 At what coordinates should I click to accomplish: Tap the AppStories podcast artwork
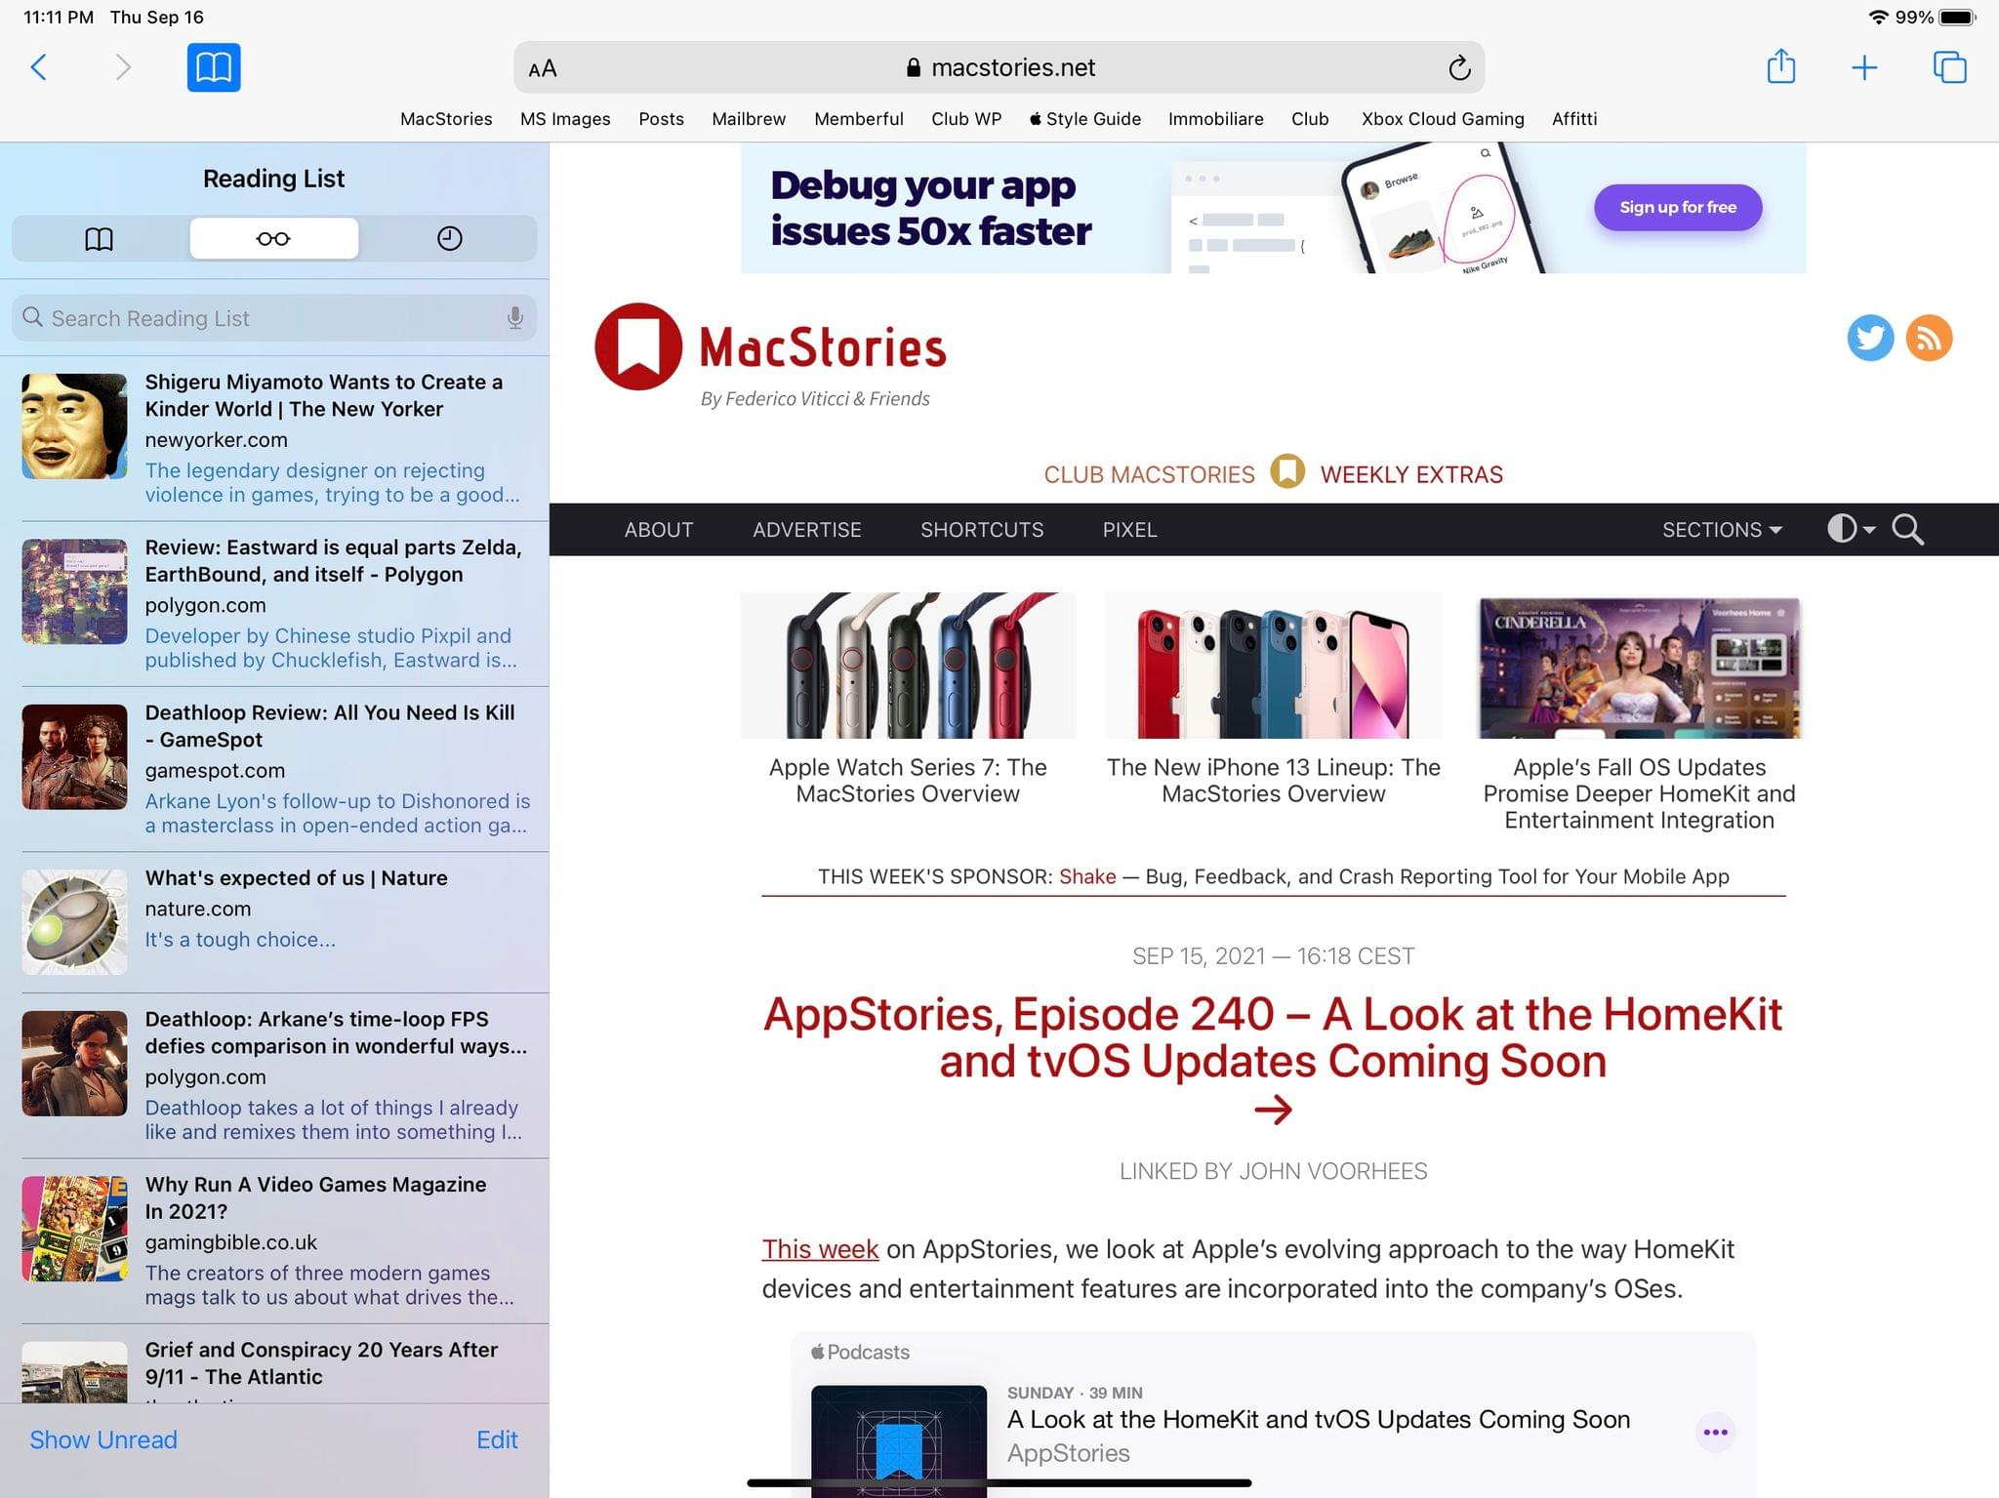pos(899,1441)
